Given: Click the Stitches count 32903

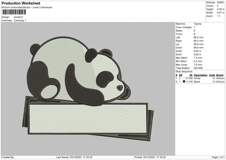Looking at the screenshot, I should [221, 3].
